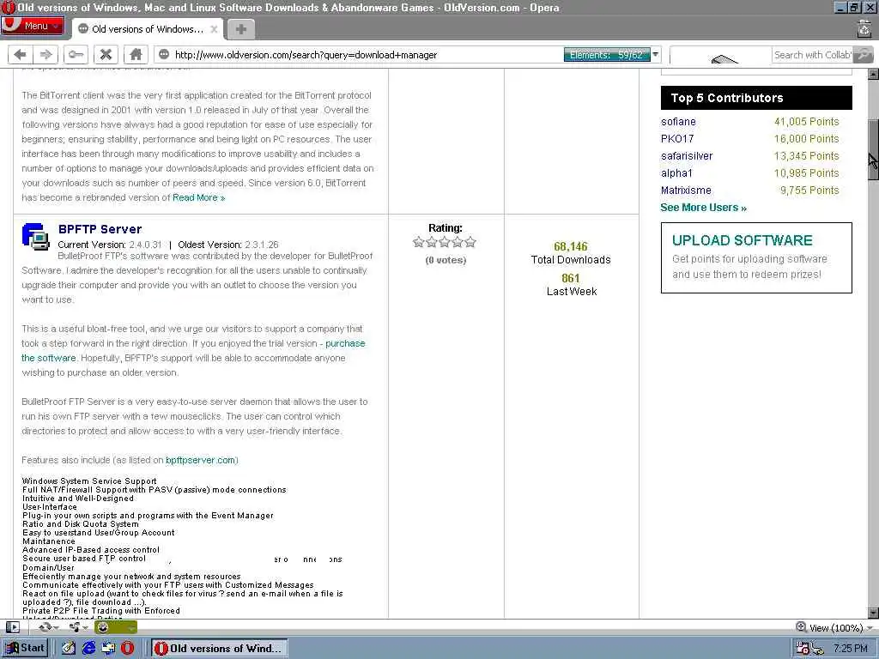Open contributor alpha1's profile
This screenshot has width=879, height=659.
coord(676,173)
